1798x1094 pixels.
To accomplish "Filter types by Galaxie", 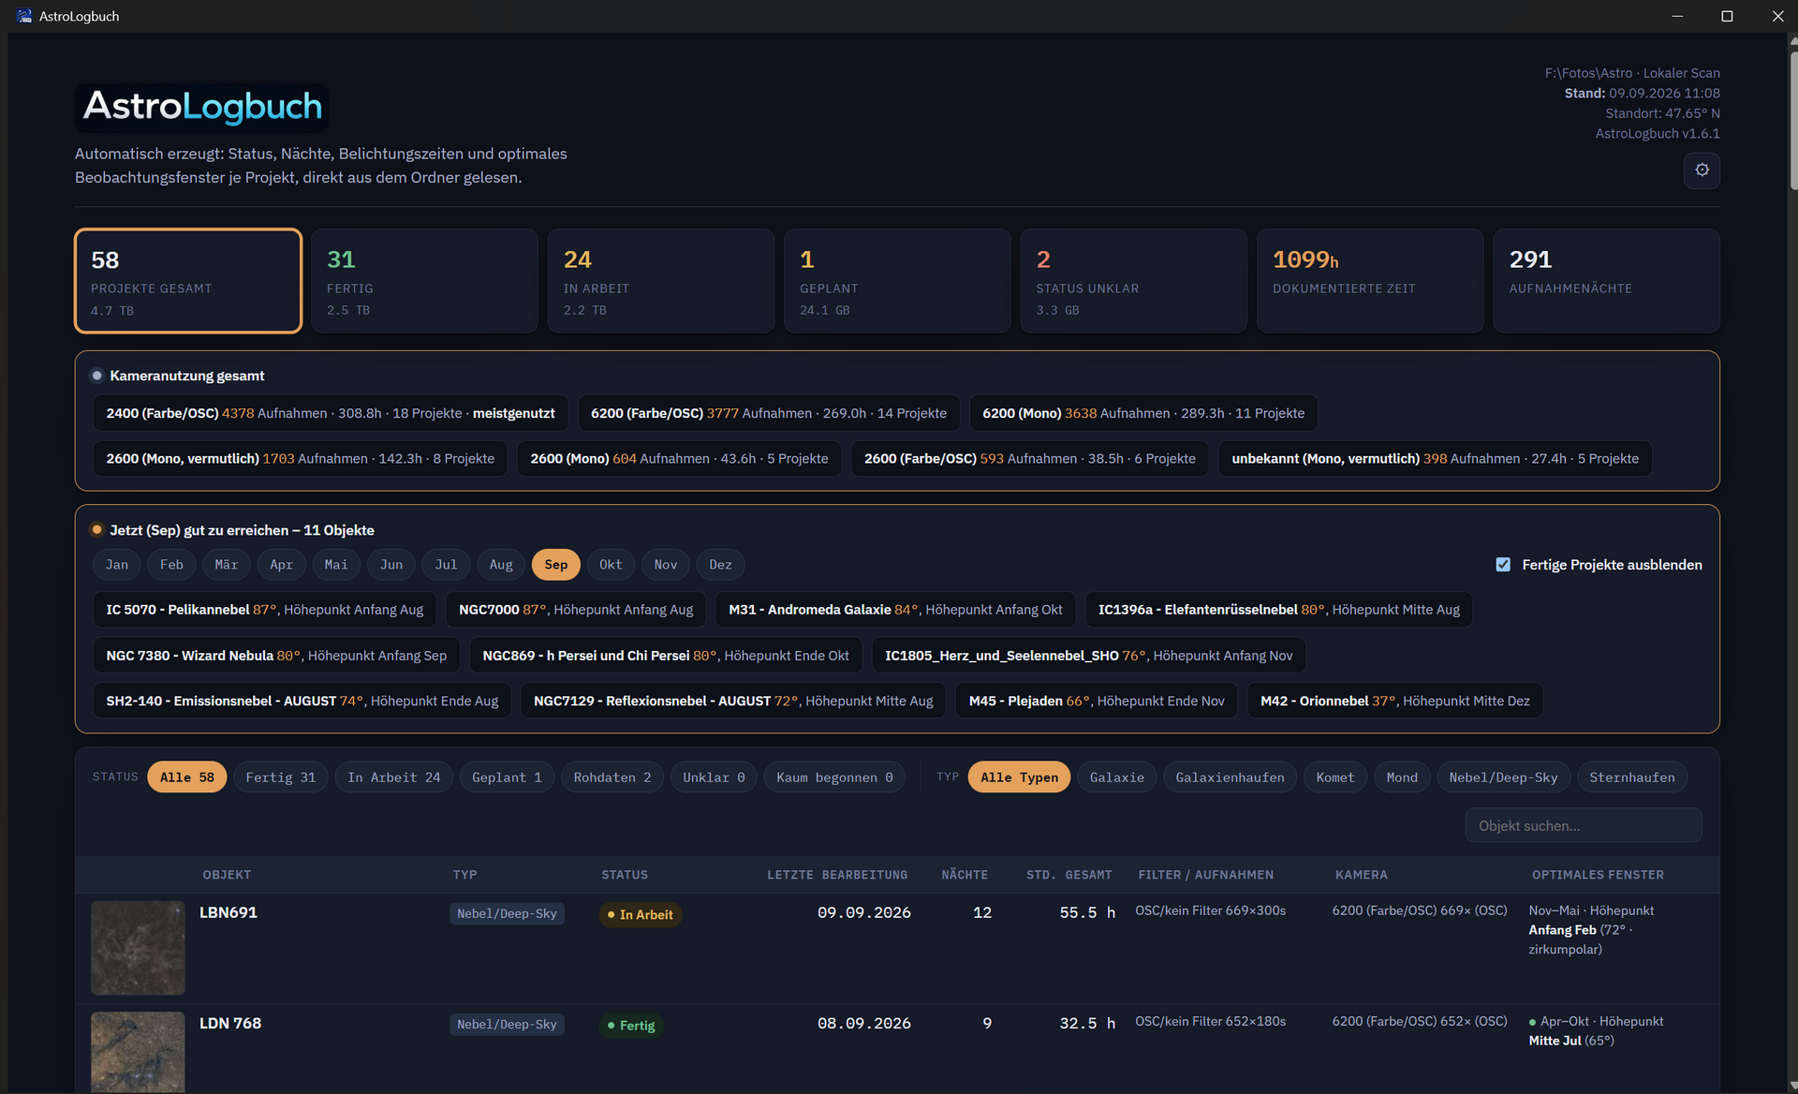I will click(x=1117, y=777).
